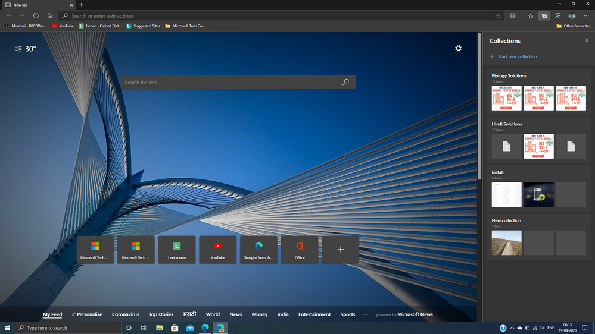Viewport: 595px width, 334px height.
Task: Open Task View on Windows taskbar
Action: point(144,327)
